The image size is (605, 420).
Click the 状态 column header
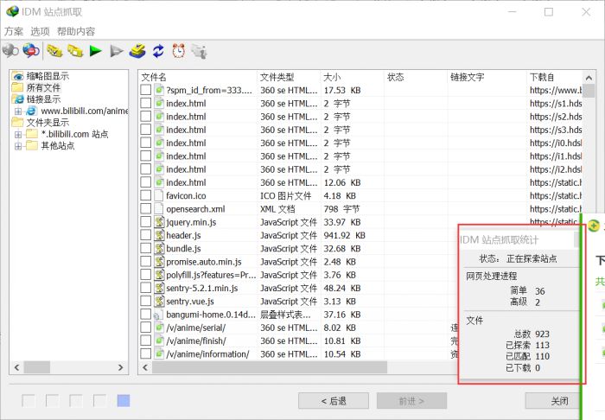click(x=416, y=77)
